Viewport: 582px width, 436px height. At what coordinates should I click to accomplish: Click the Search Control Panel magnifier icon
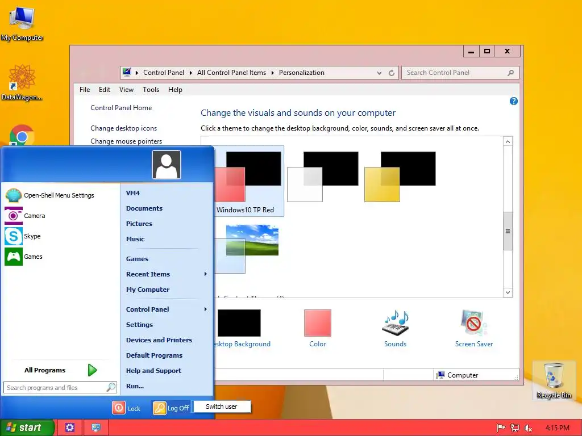click(511, 73)
